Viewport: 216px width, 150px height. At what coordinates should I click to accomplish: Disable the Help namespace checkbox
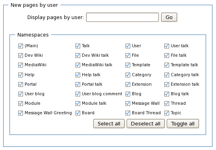[21, 75]
